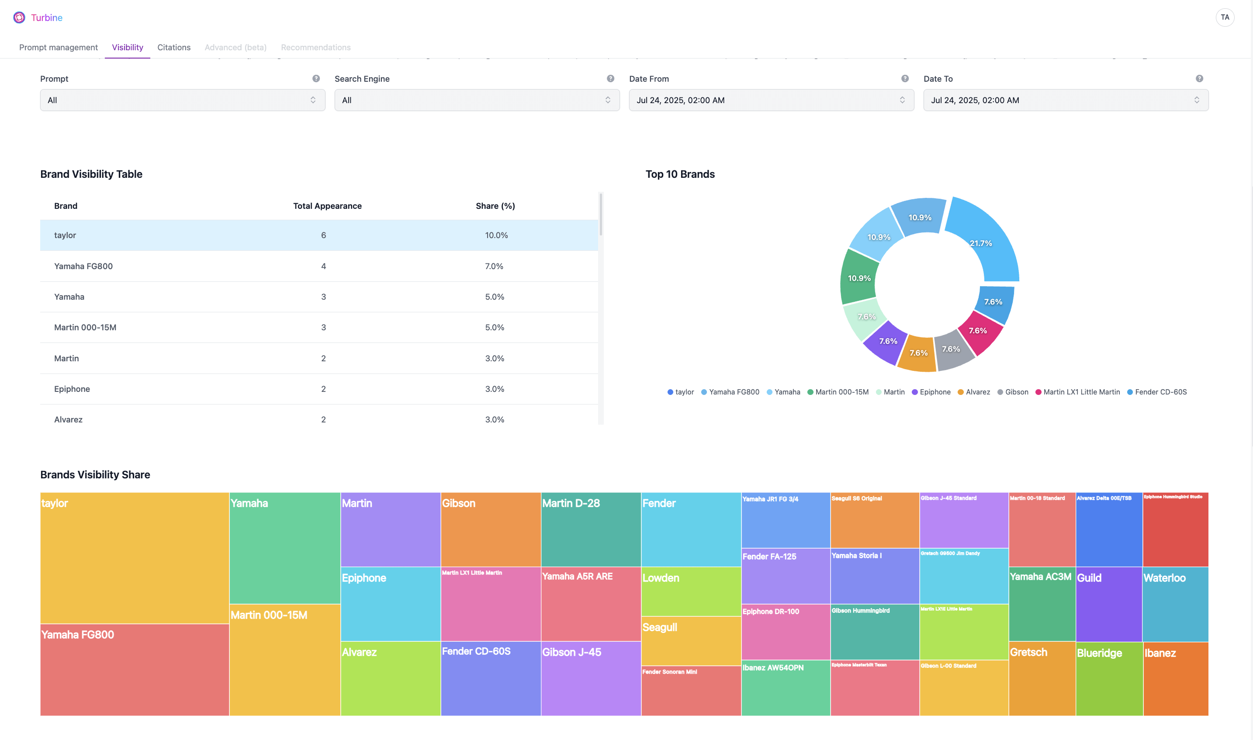The image size is (1253, 740).
Task: Click the Martin D-28 treemap tile
Action: pos(591,529)
